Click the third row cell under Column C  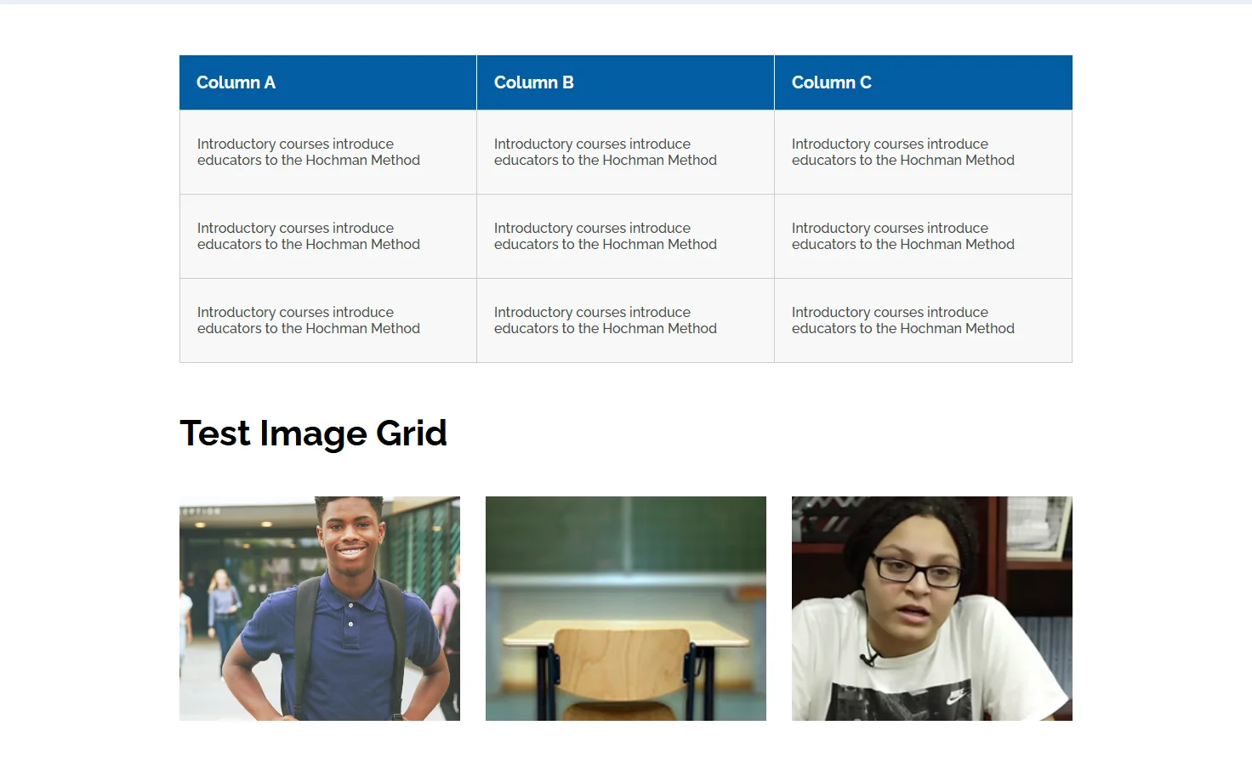pos(924,320)
